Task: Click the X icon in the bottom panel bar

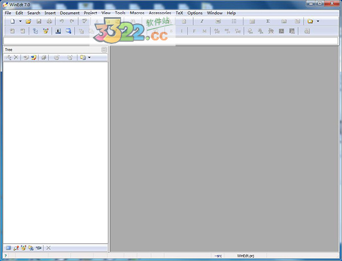Action: (x=48, y=248)
